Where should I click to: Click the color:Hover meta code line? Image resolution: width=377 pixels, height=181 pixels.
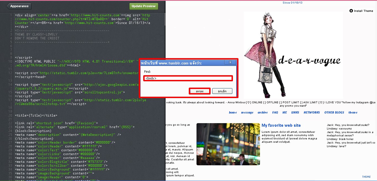pyautogui.click(x=57, y=158)
